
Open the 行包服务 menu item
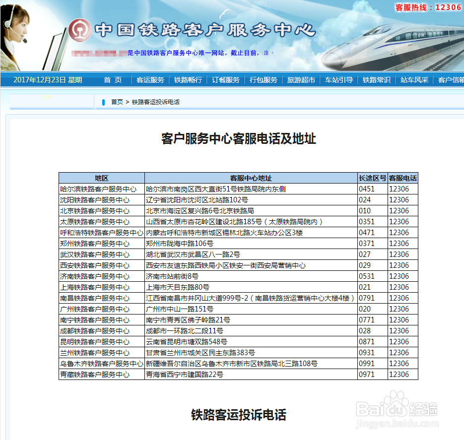(x=264, y=80)
